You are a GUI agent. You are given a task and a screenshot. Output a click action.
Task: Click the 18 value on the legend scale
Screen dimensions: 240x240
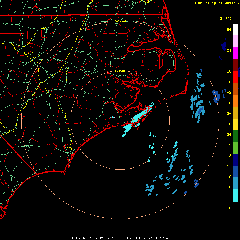tap(229, 156)
